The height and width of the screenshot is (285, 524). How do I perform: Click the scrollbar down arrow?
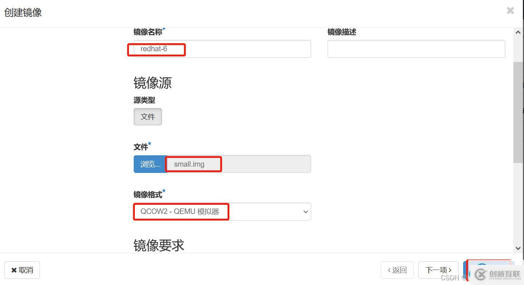pyautogui.click(x=518, y=248)
